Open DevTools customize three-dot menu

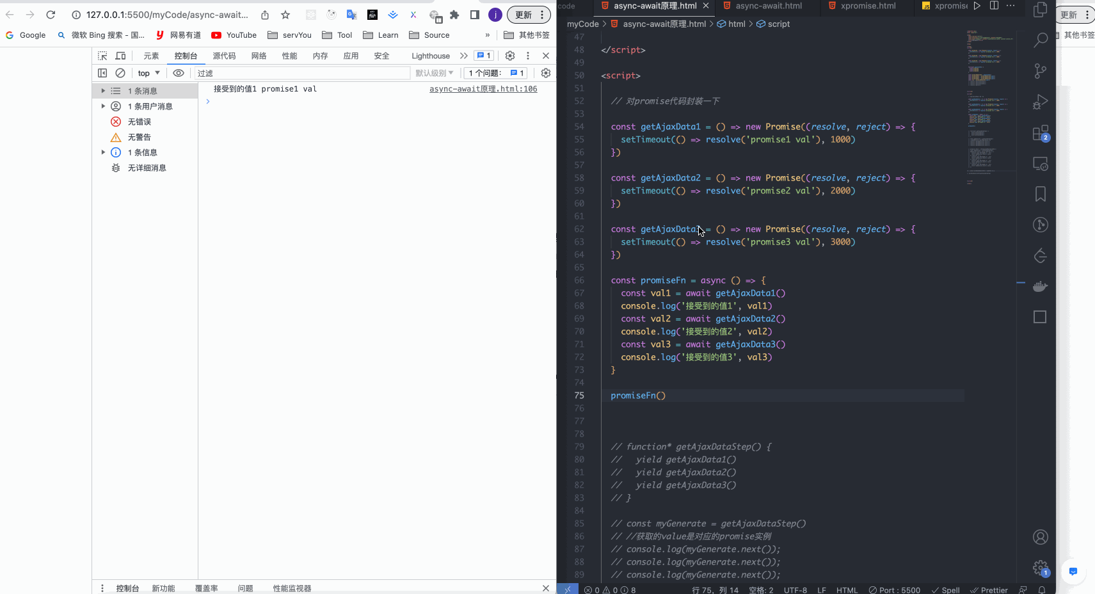coord(528,56)
